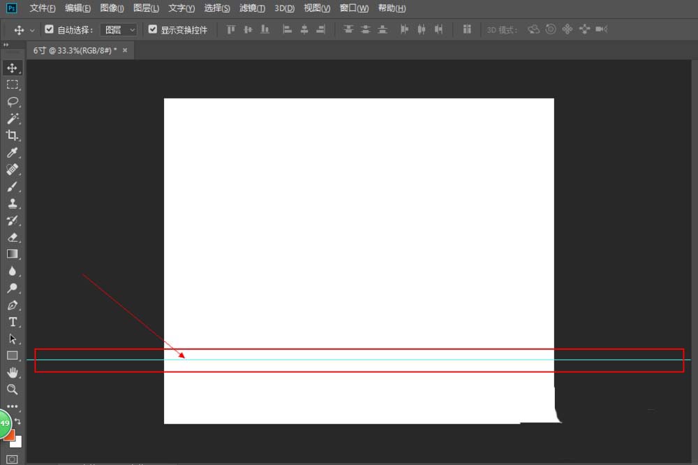Open the 选择(S) menu
This screenshot has width=698, height=465.
click(217, 8)
